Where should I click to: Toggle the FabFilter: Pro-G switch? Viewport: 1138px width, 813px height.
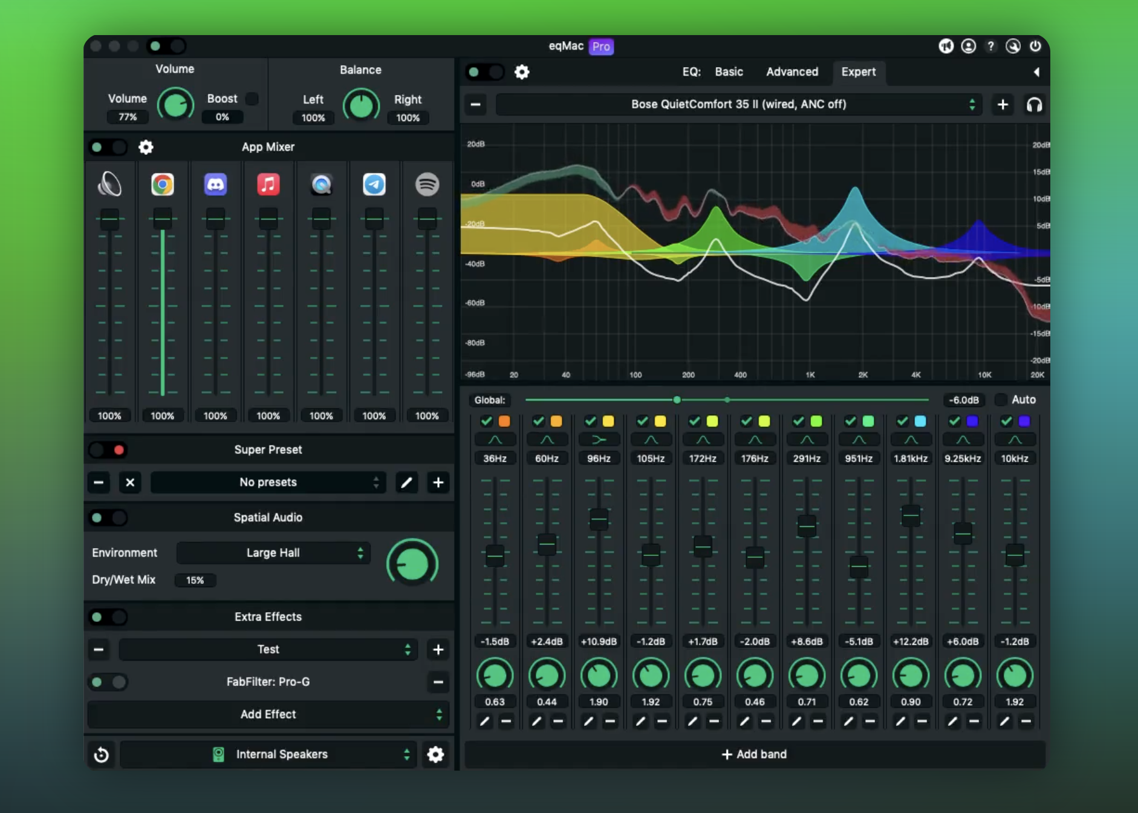(x=108, y=682)
